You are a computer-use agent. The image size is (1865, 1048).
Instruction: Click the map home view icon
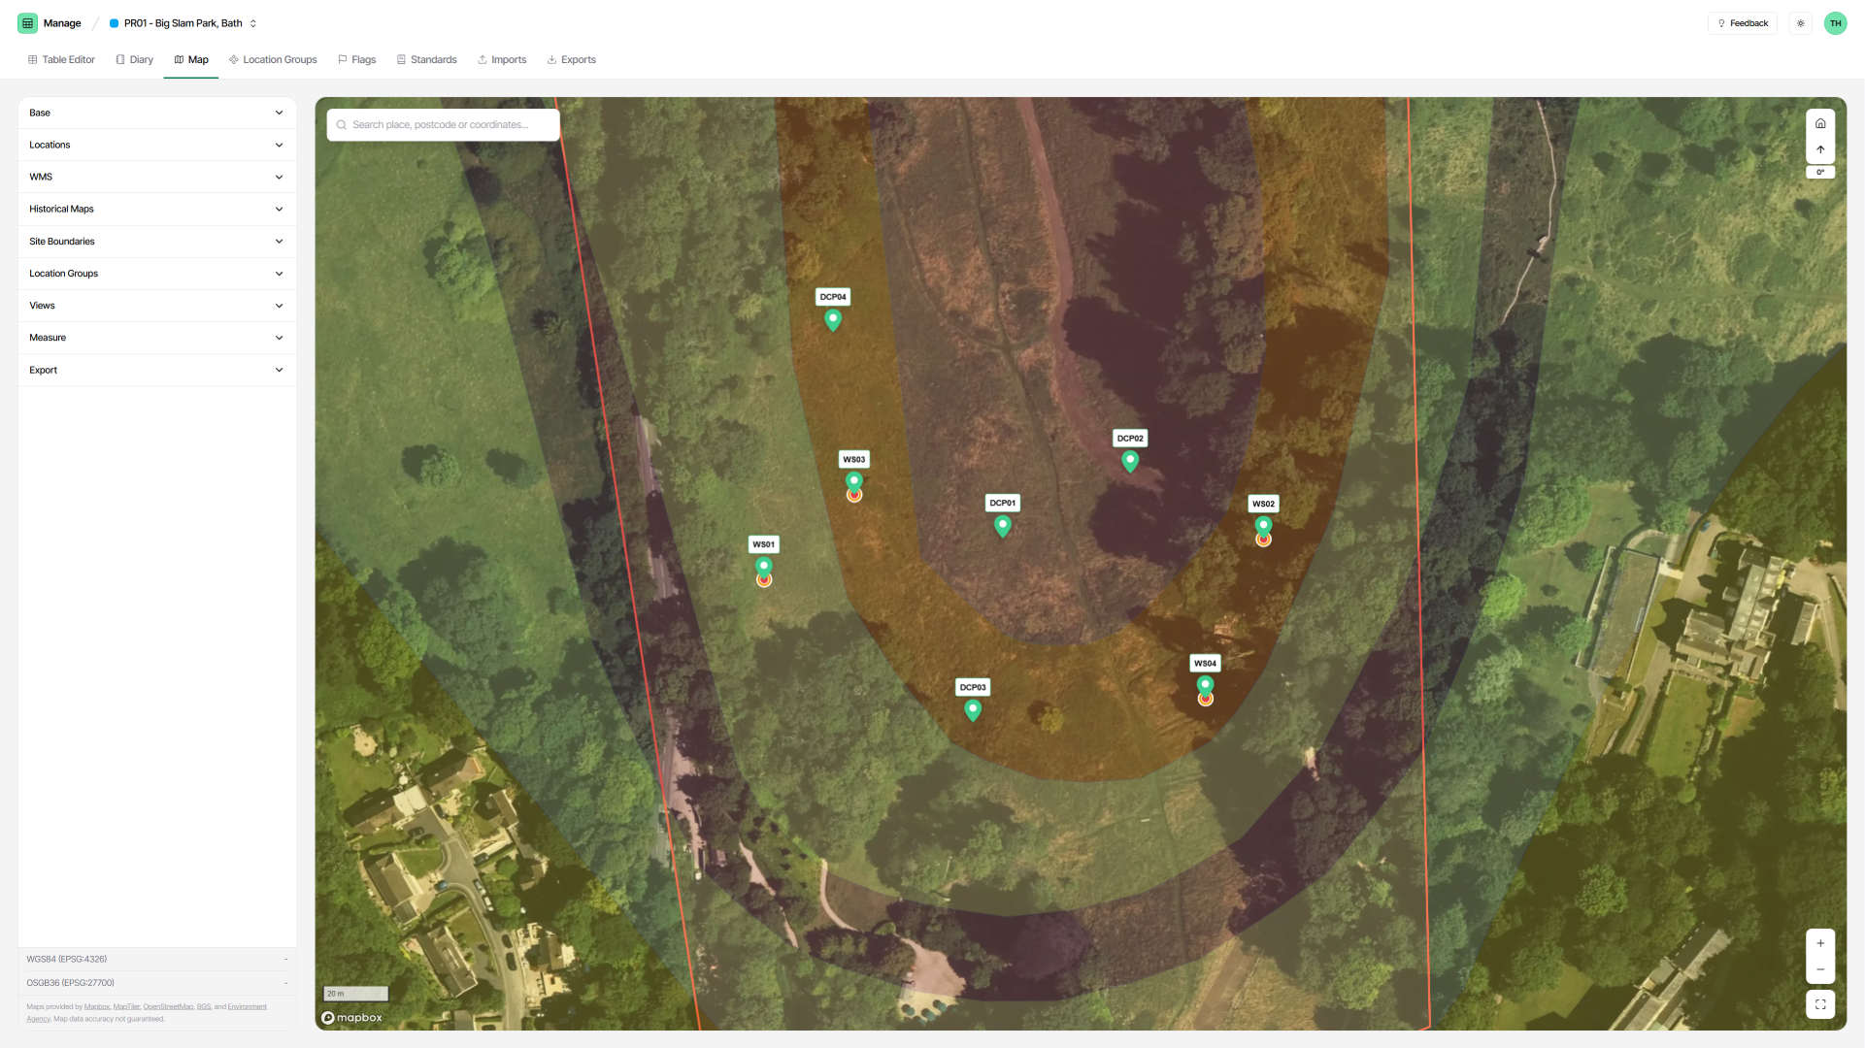pyautogui.click(x=1820, y=123)
